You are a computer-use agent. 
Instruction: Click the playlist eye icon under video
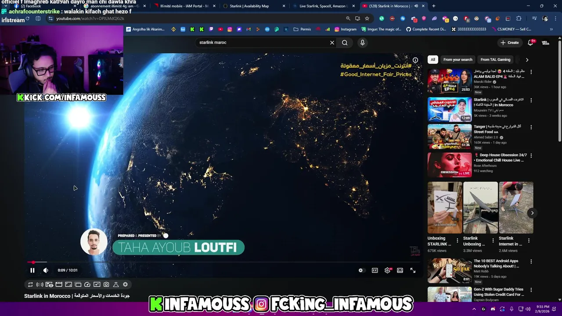pos(49,284)
